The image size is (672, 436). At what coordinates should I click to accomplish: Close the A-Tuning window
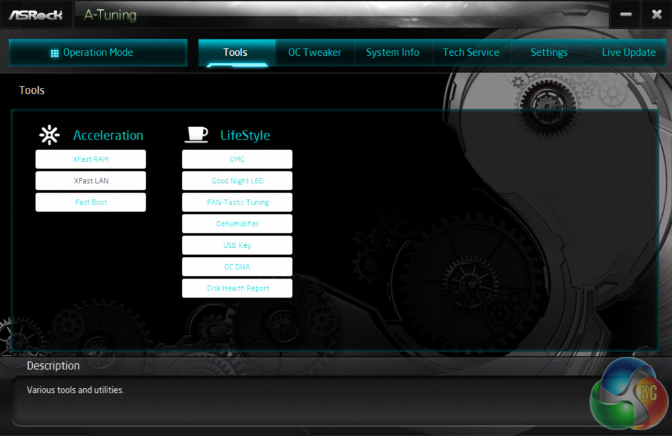pyautogui.click(x=656, y=14)
